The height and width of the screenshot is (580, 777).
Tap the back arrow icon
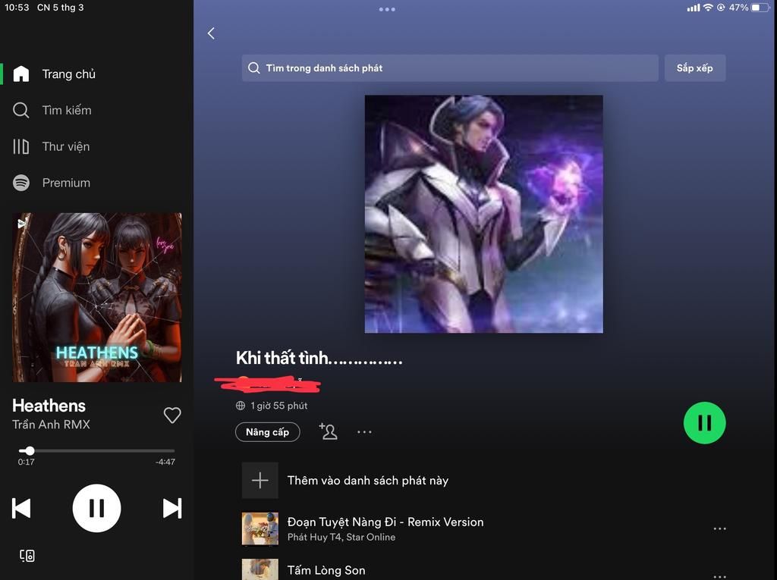[x=211, y=33]
